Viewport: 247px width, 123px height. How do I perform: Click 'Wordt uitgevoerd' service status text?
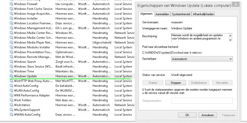[181, 75]
